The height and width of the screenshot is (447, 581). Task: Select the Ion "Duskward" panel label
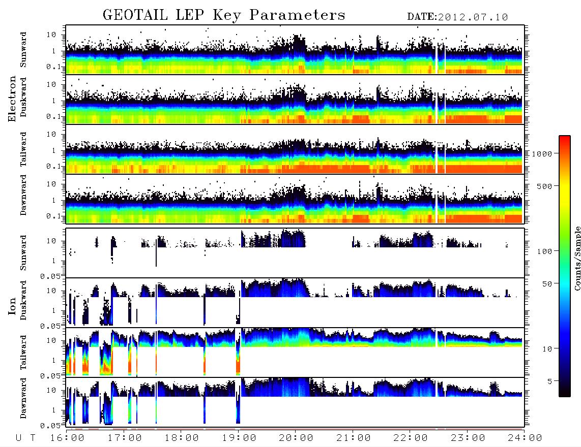tap(23, 300)
